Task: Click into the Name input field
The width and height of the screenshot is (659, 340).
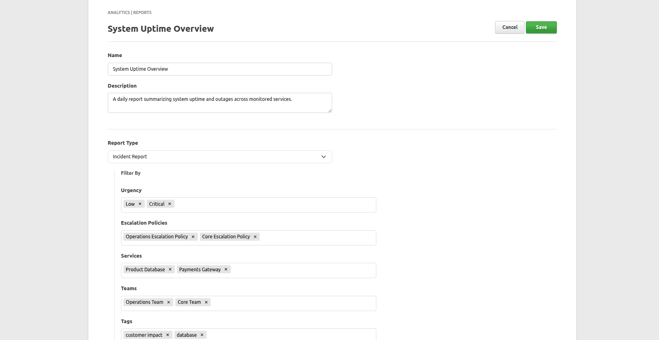Action: coord(220,69)
